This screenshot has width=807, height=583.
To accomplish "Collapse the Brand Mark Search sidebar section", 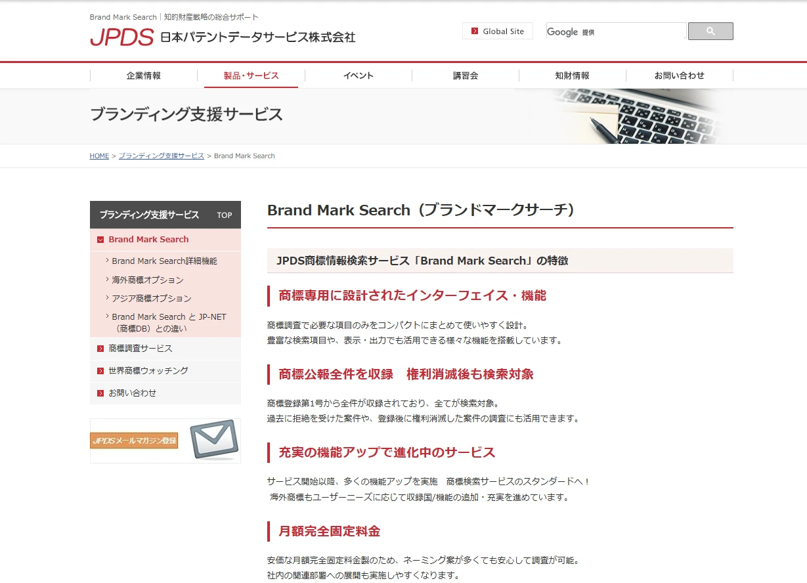I will coord(100,240).
